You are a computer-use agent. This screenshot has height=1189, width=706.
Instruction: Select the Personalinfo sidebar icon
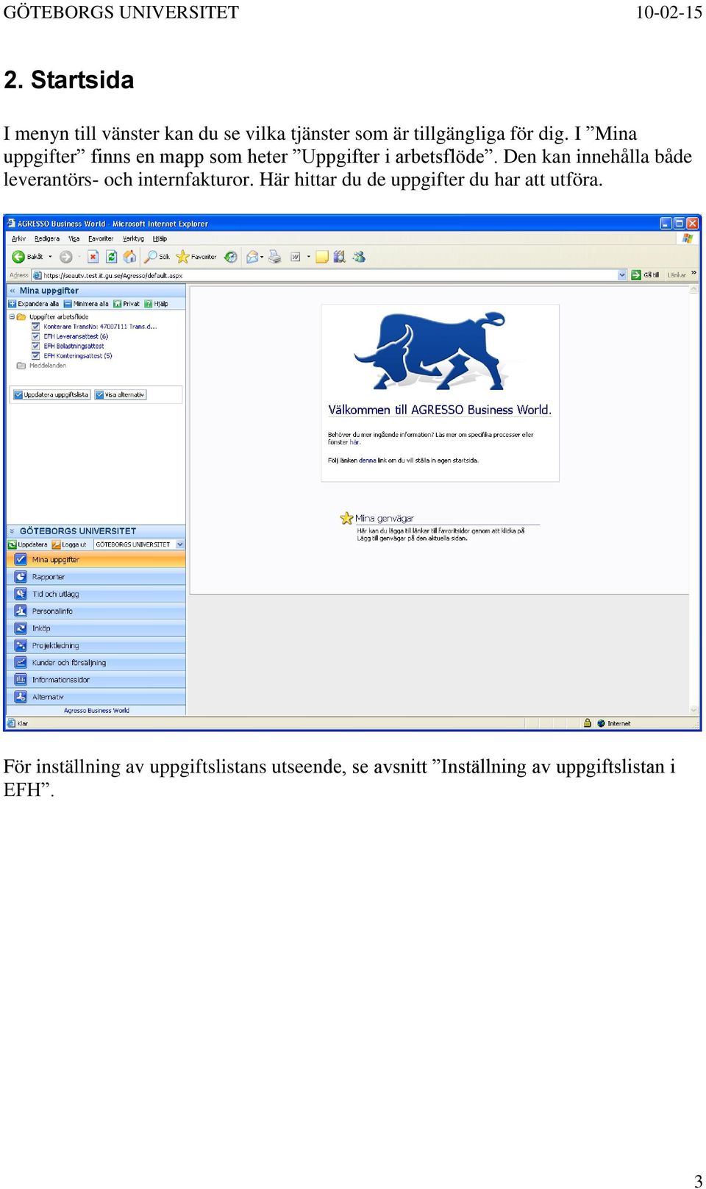(21, 611)
